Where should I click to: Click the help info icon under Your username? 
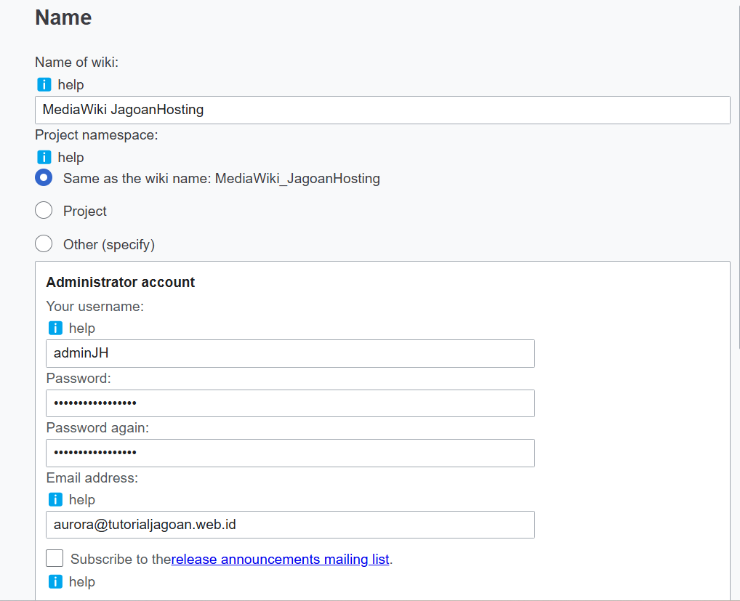[x=55, y=328]
